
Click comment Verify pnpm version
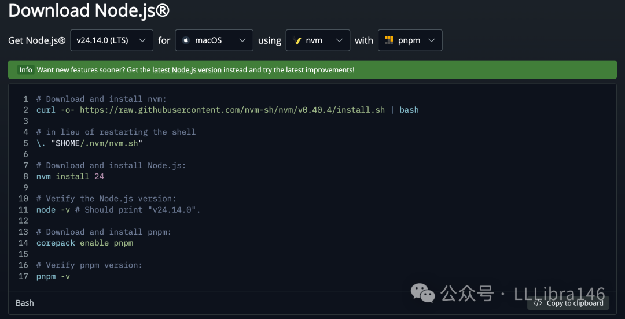pyautogui.click(x=89, y=265)
